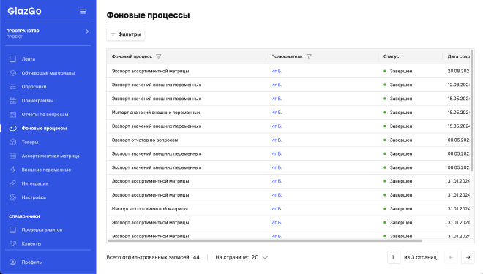The width and height of the screenshot is (483, 274).
Task: Click the vertical table scrollbar
Action: point(472,111)
